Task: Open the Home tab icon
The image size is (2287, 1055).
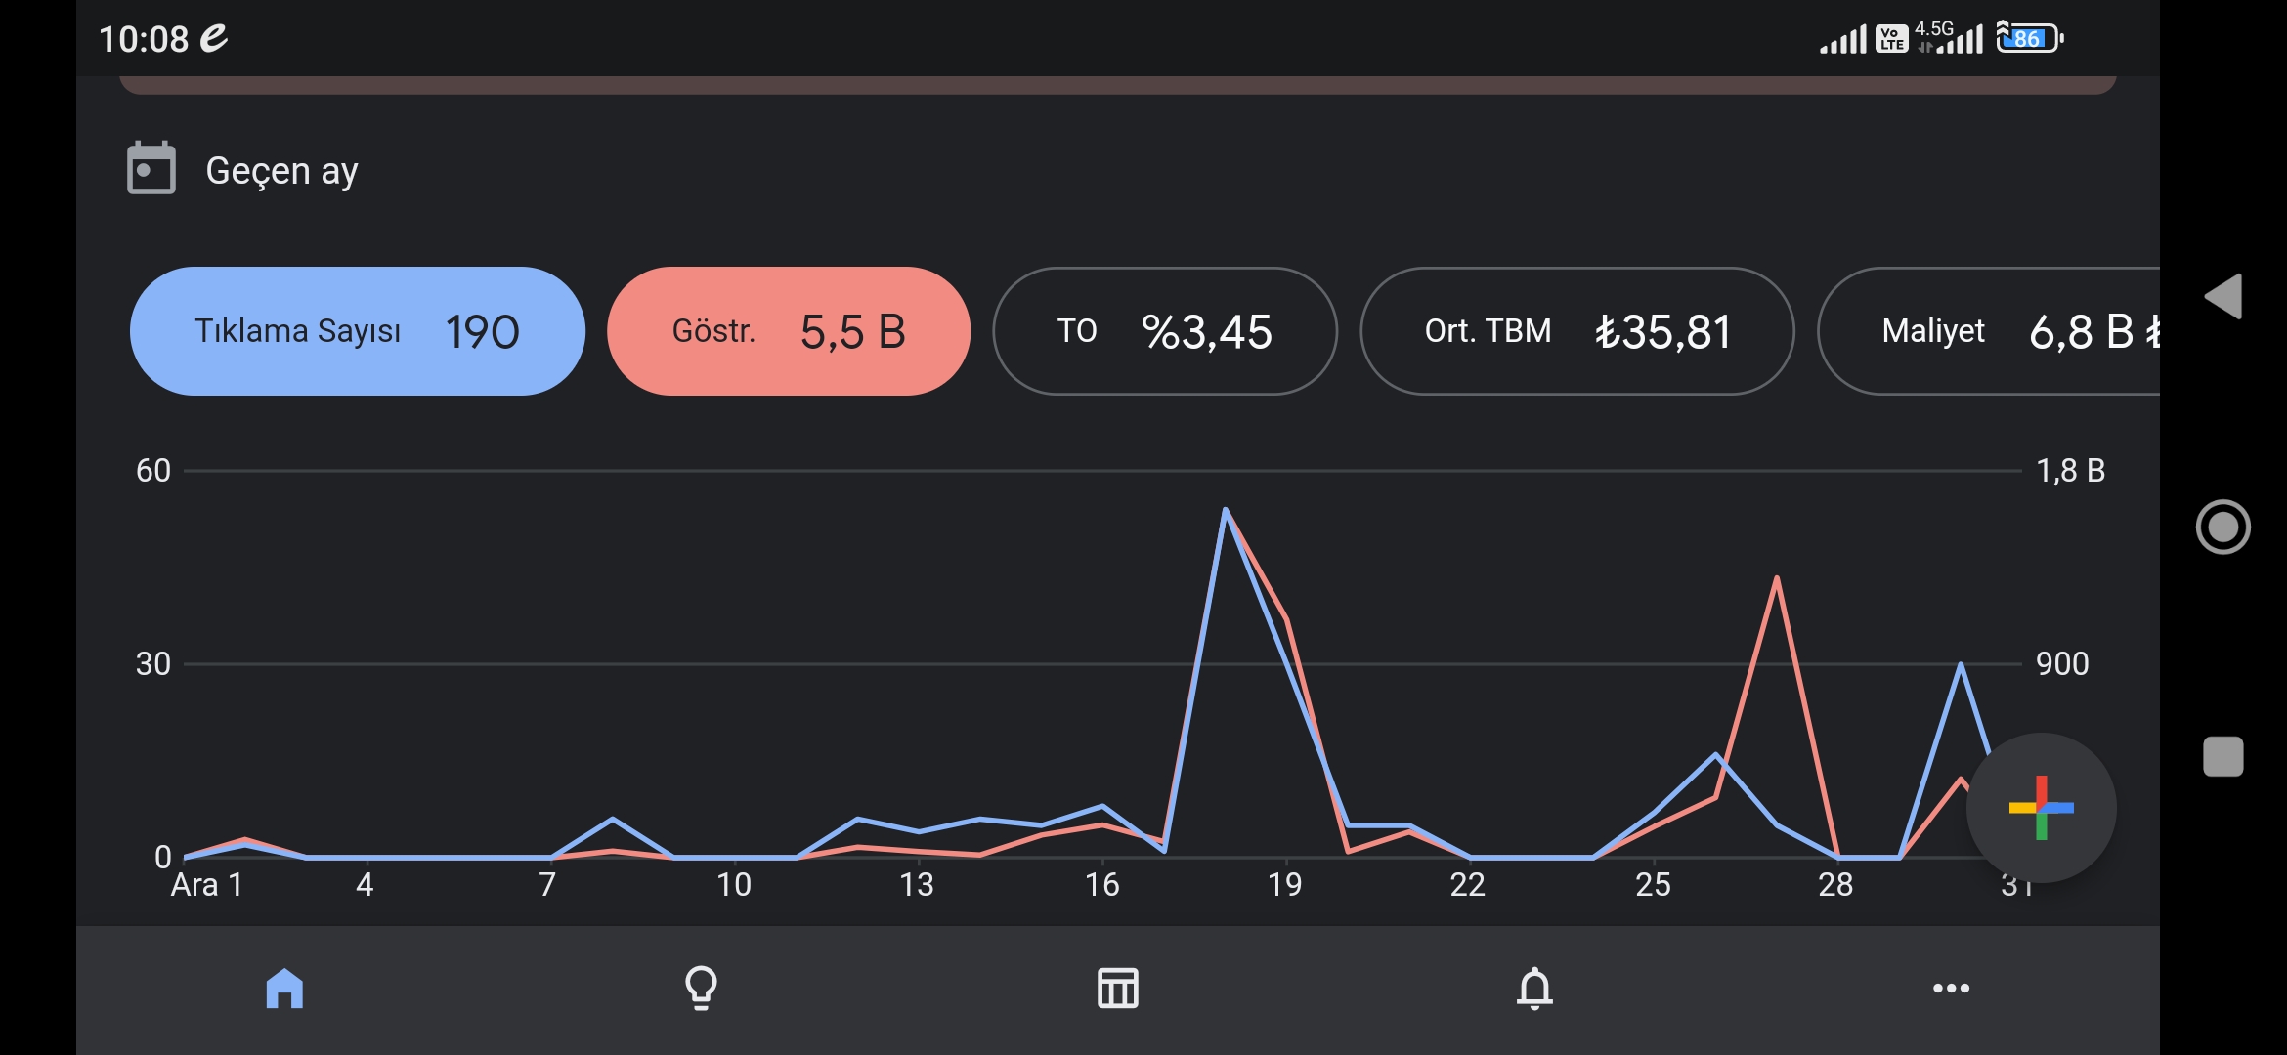Action: pos(284,988)
